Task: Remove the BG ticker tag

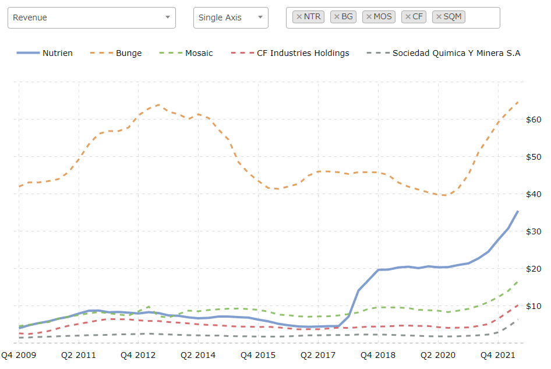Action: click(x=337, y=16)
